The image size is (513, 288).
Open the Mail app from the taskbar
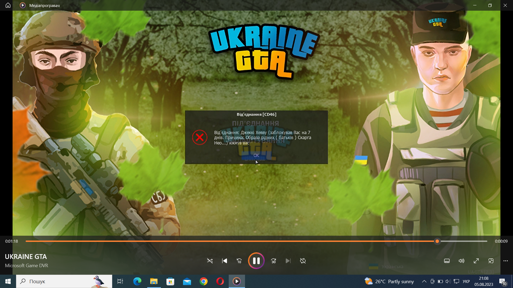(x=187, y=281)
